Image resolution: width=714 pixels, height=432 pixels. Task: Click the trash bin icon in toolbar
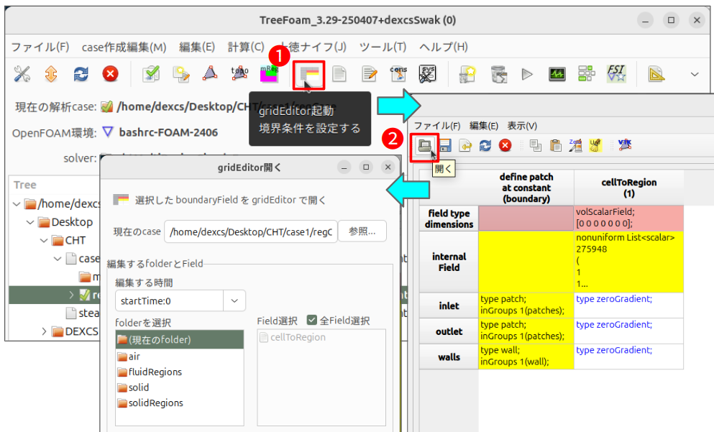tap(498, 74)
